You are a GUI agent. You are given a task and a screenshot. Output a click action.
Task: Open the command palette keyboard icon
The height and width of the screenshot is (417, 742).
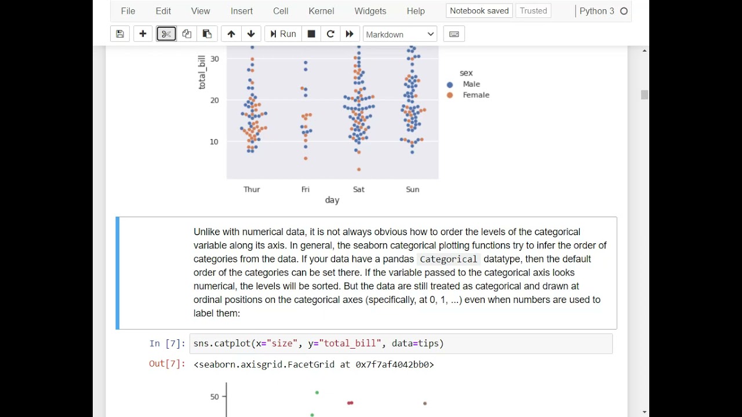point(454,34)
